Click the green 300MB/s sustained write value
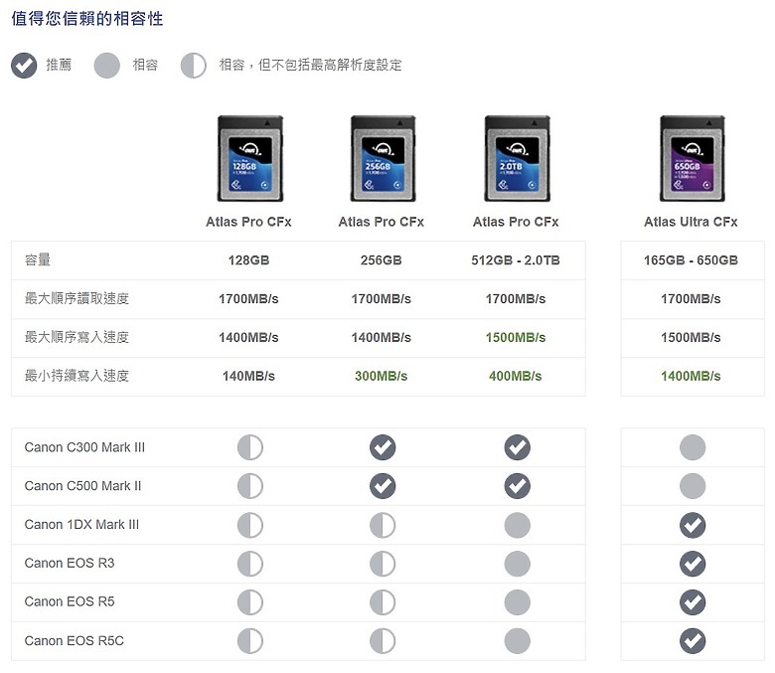This screenshot has width=775, height=673. pos(382,377)
